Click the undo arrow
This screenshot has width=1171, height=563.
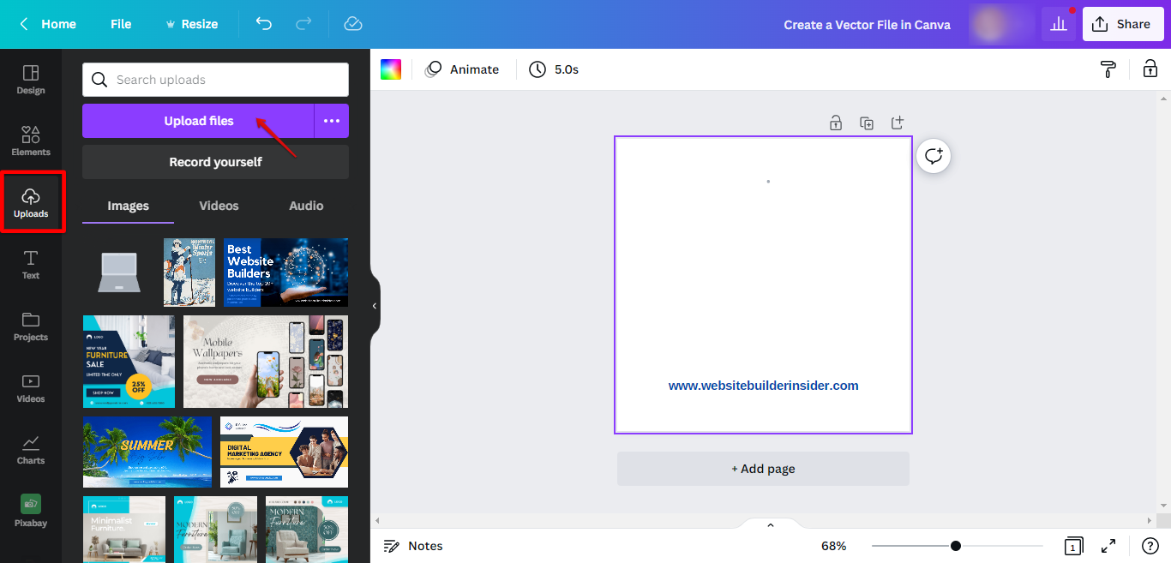(x=264, y=24)
